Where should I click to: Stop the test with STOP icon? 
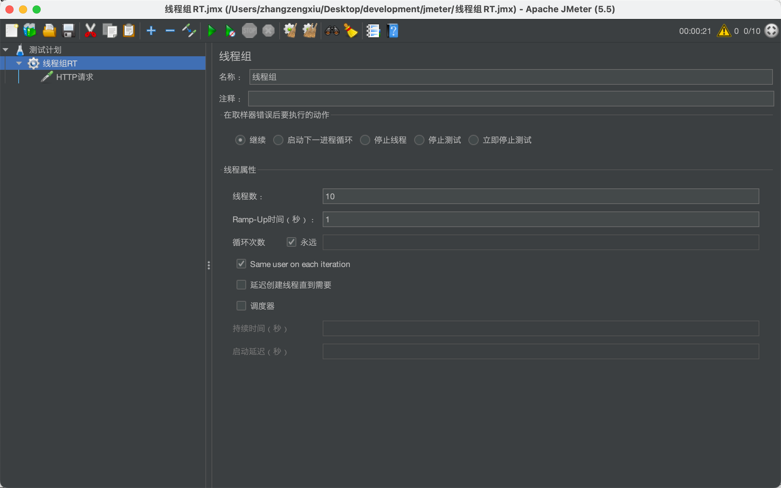[249, 31]
